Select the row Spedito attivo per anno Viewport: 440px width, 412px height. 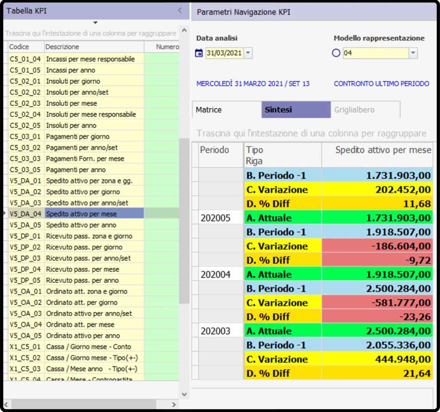[x=81, y=225]
